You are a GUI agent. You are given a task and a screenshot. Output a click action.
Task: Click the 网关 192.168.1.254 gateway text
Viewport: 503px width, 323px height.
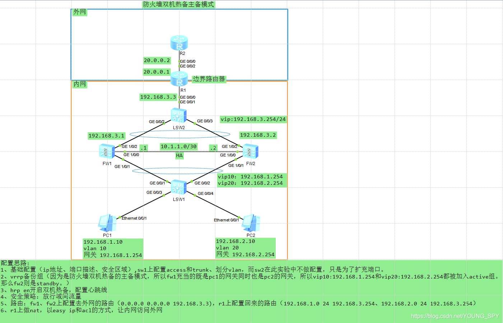(x=113, y=255)
